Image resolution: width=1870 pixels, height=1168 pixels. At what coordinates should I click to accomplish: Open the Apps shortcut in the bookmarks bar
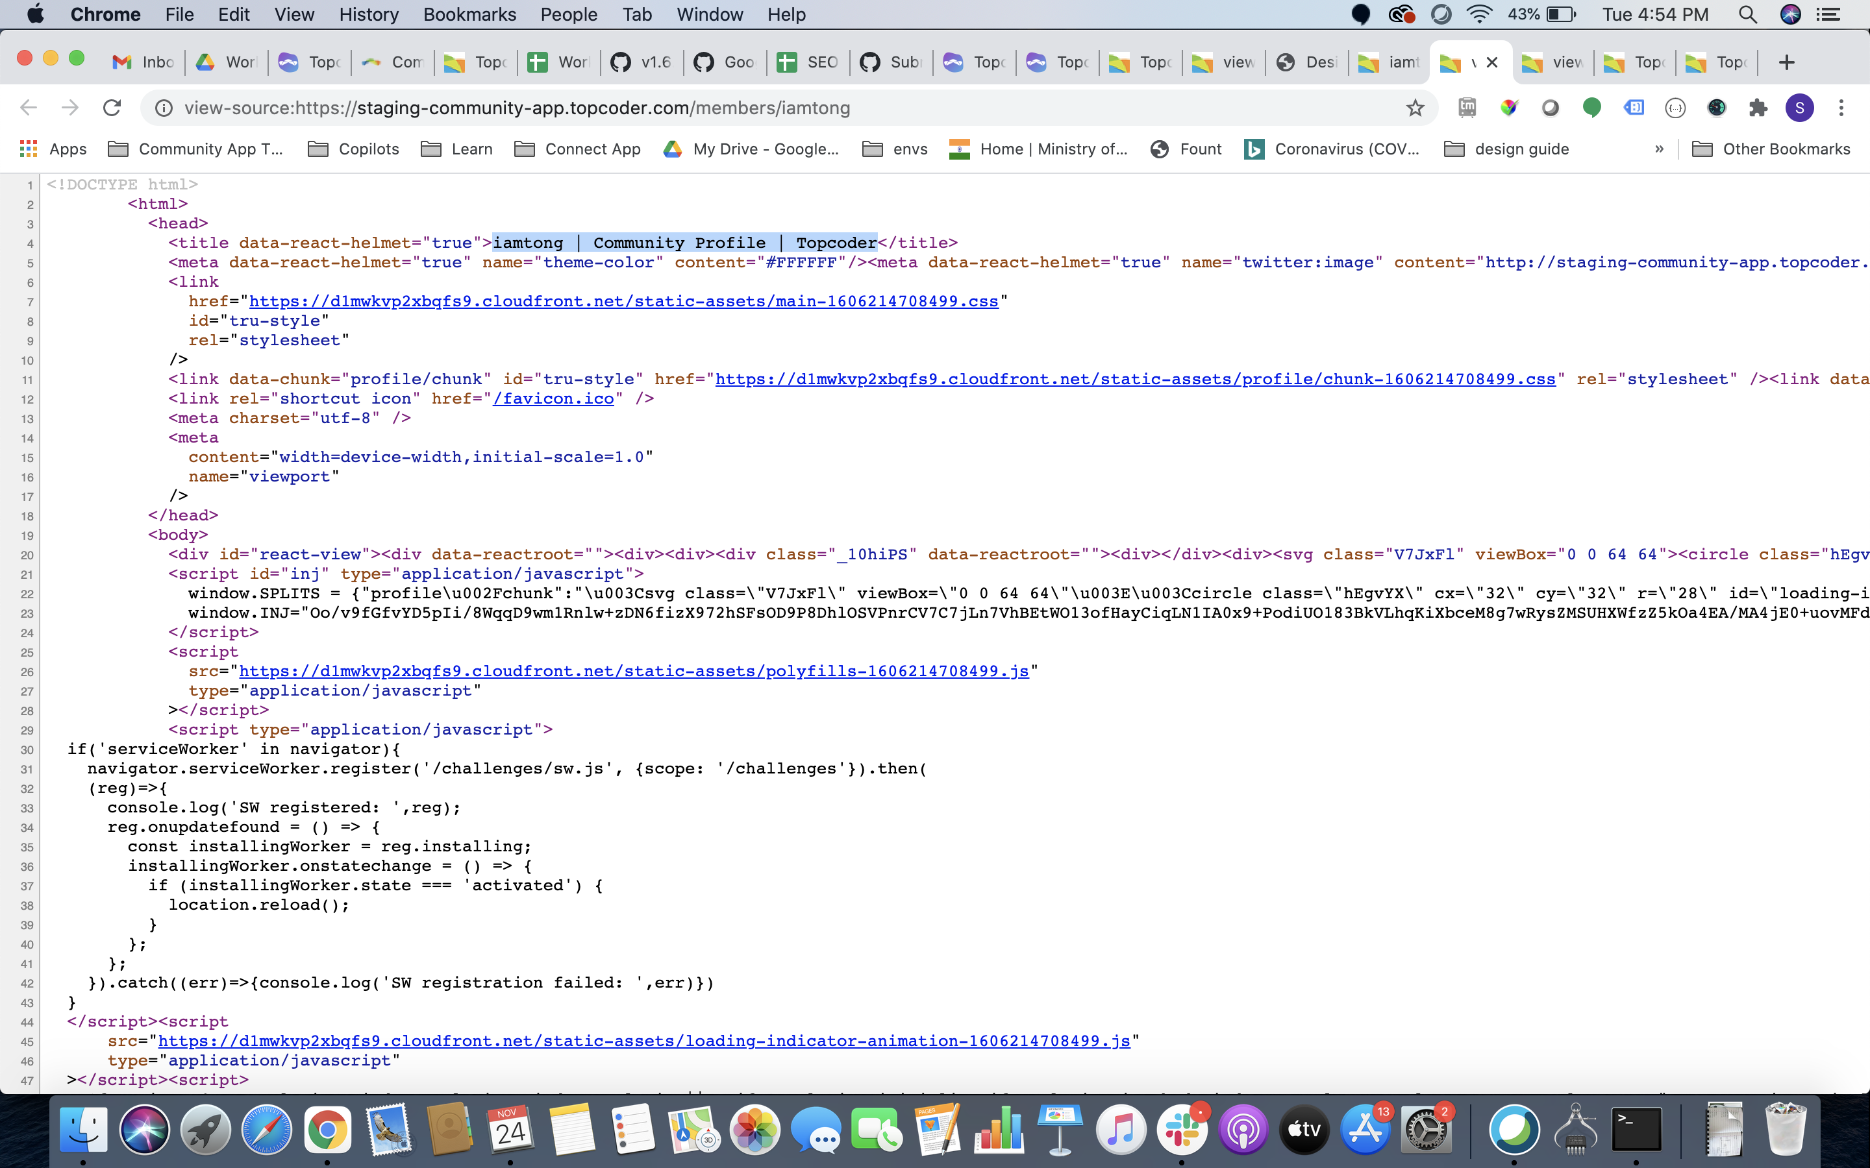53,149
